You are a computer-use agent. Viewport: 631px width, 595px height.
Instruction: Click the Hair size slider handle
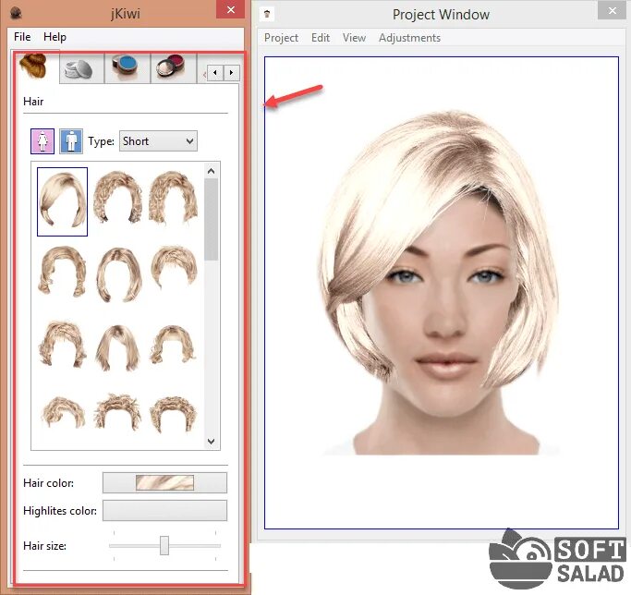pos(164,546)
